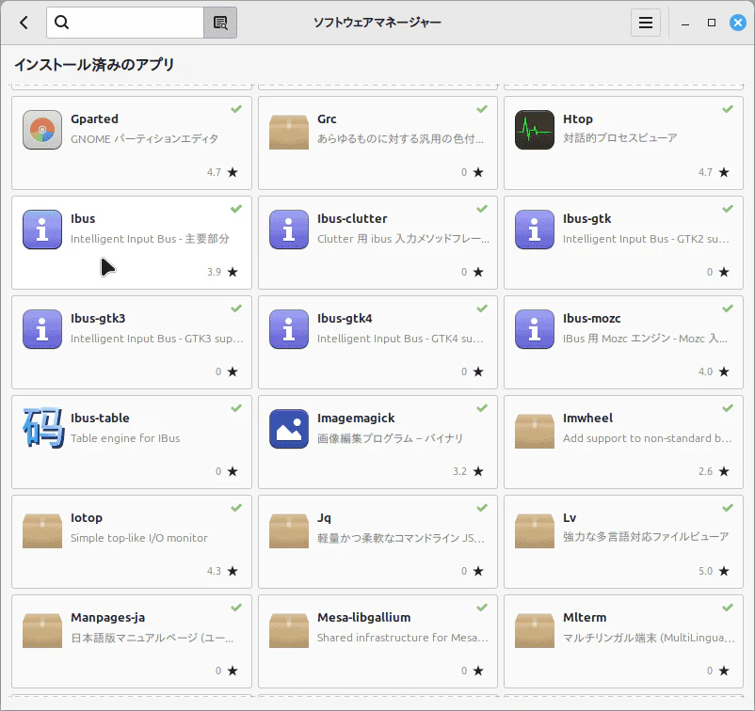Click '強力な多言語対応ファイルビューア' description
Viewport: 755px width, 711px height.
pyautogui.click(x=646, y=537)
